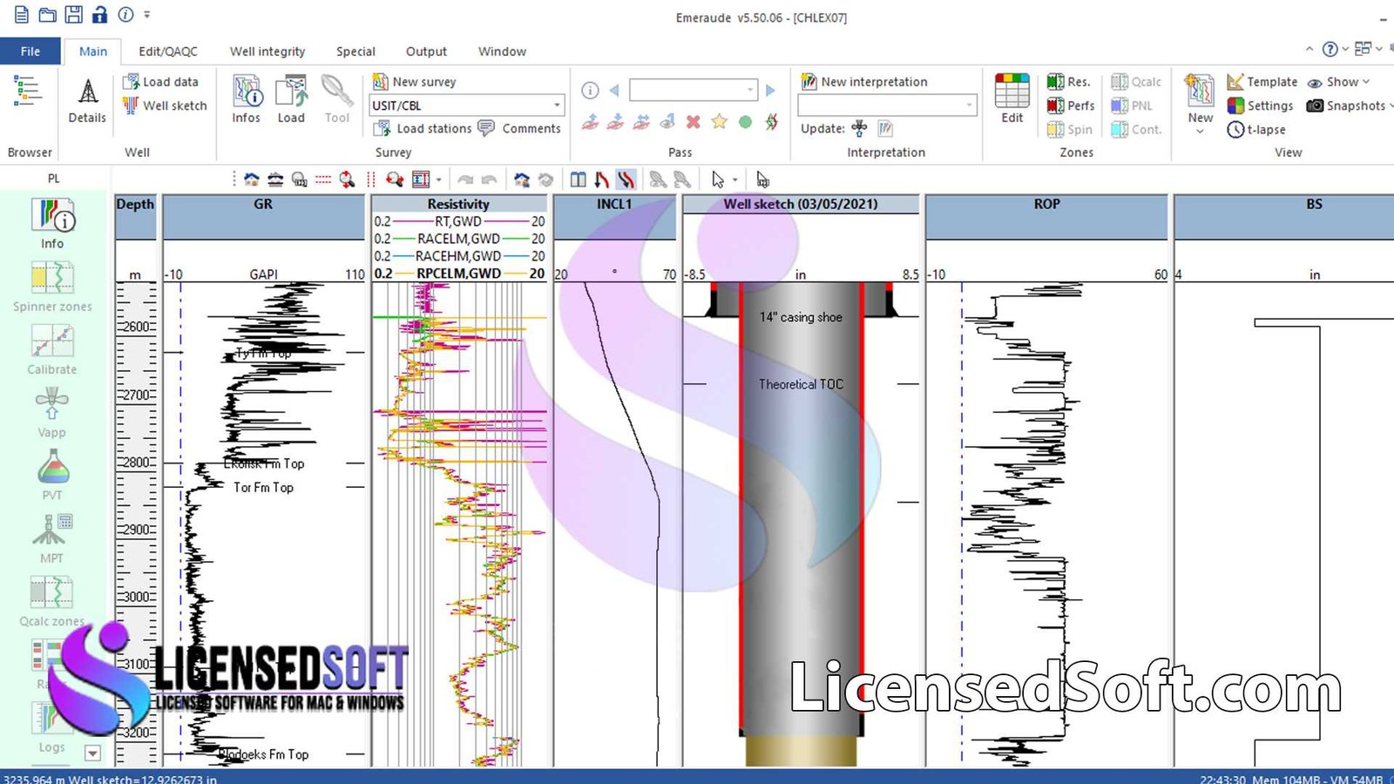Expand the track layout dropdown arrow
Screen dimensions: 1394x784
(438, 180)
